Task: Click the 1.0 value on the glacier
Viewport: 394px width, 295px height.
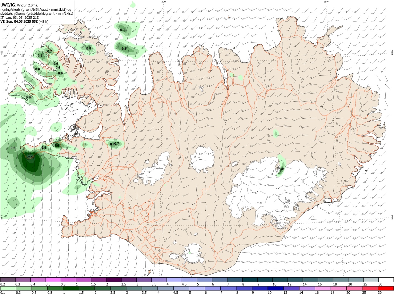Action: click(x=281, y=169)
